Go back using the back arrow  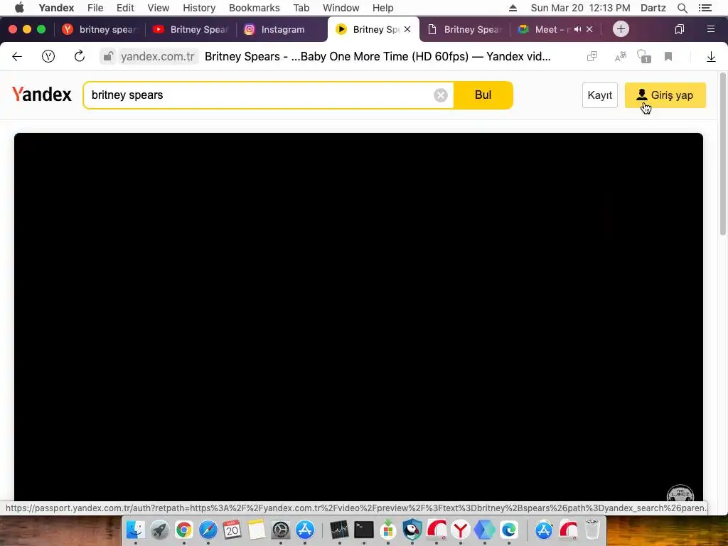pyautogui.click(x=17, y=57)
